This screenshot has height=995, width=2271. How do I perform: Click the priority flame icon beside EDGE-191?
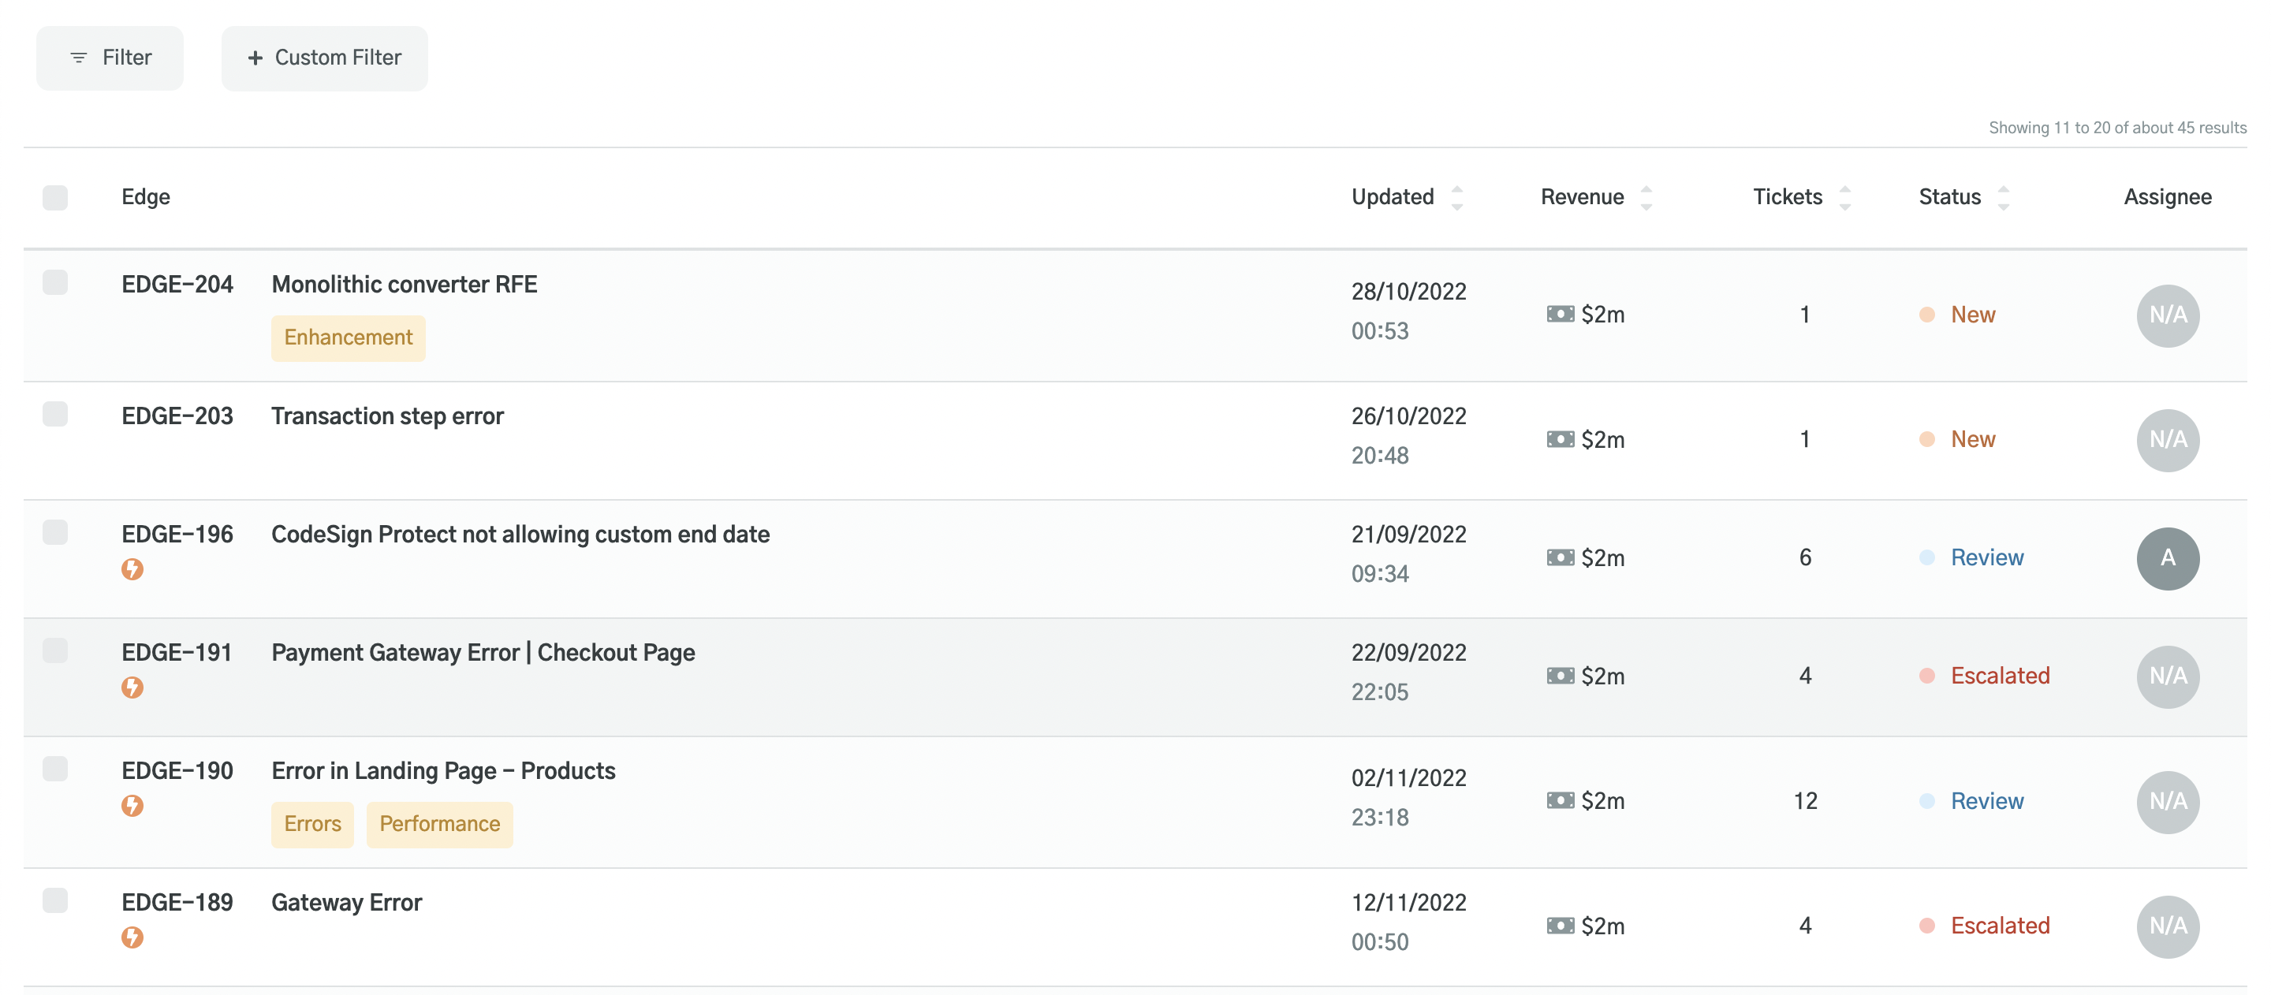coord(132,688)
